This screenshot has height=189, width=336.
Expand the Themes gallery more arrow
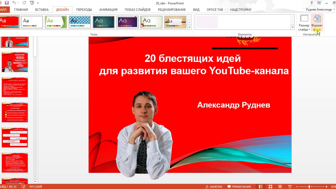[x=189, y=27]
